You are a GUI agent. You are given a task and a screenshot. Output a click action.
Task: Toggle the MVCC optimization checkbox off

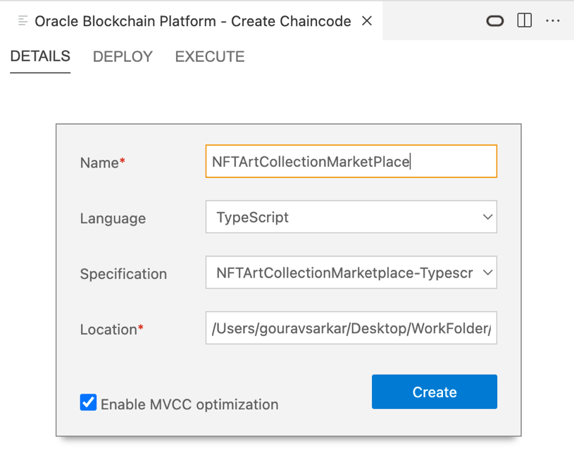pos(87,402)
